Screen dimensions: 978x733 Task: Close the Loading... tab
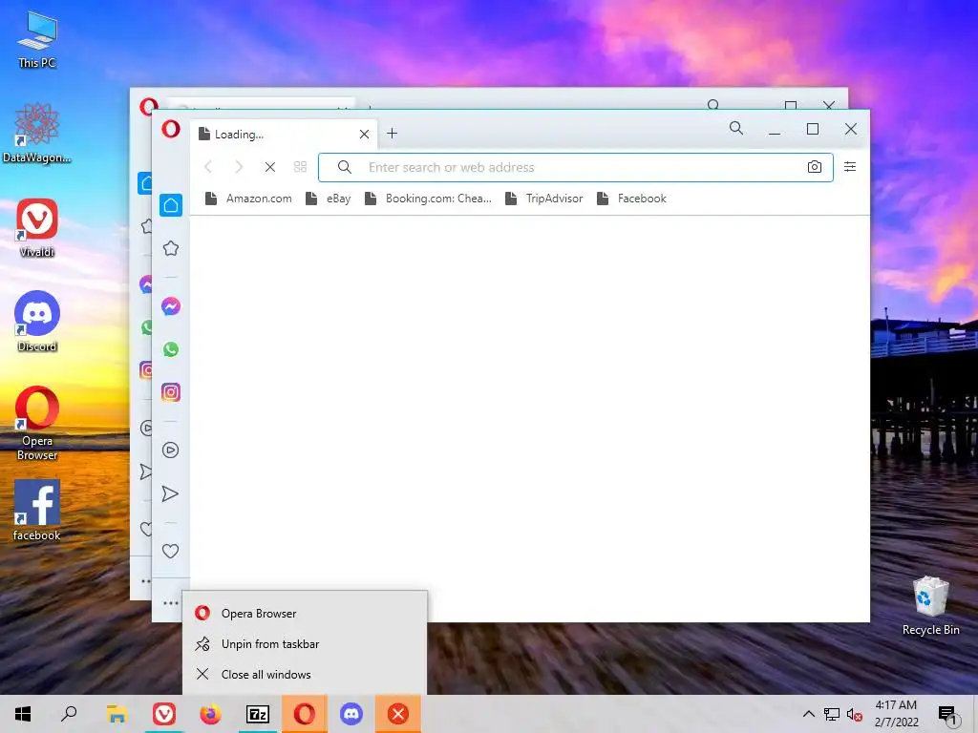click(x=364, y=134)
